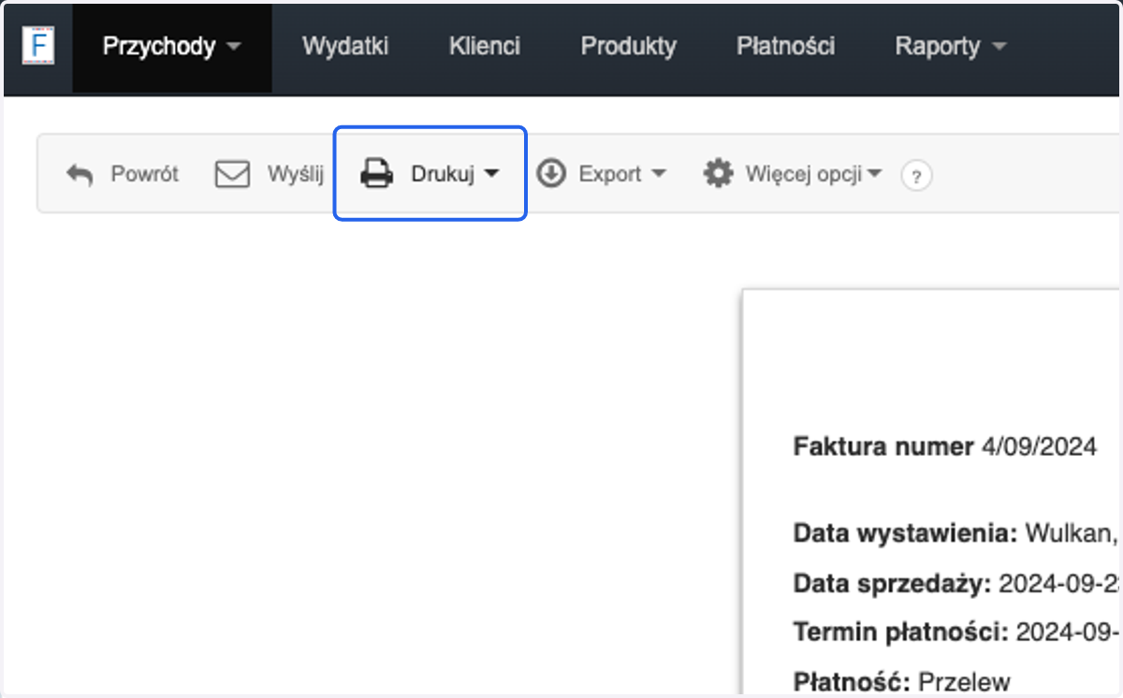Image resolution: width=1123 pixels, height=698 pixels.
Task: Expand the Raporty dropdown menu
Action: 950,47
